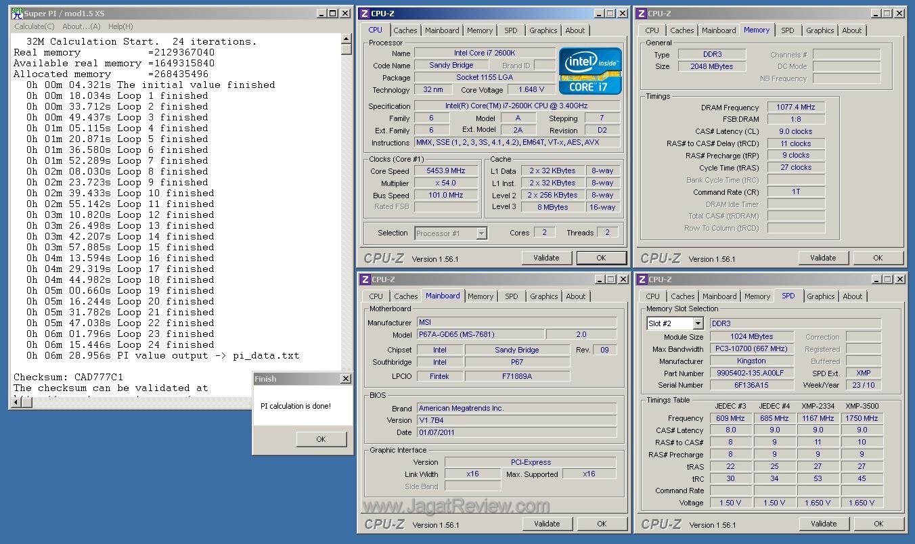Open the About...(A) menu in Super PI
The image size is (915, 544).
(x=81, y=26)
